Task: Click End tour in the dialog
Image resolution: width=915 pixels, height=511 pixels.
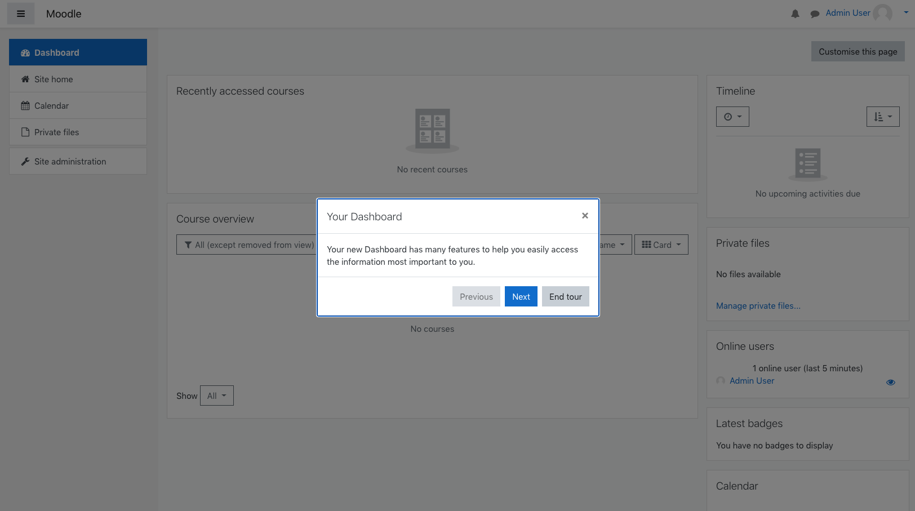Action: tap(565, 296)
